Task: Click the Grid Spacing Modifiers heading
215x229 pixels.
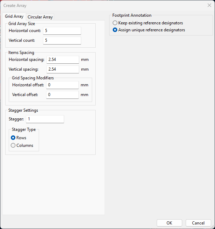Action: coord(33,78)
